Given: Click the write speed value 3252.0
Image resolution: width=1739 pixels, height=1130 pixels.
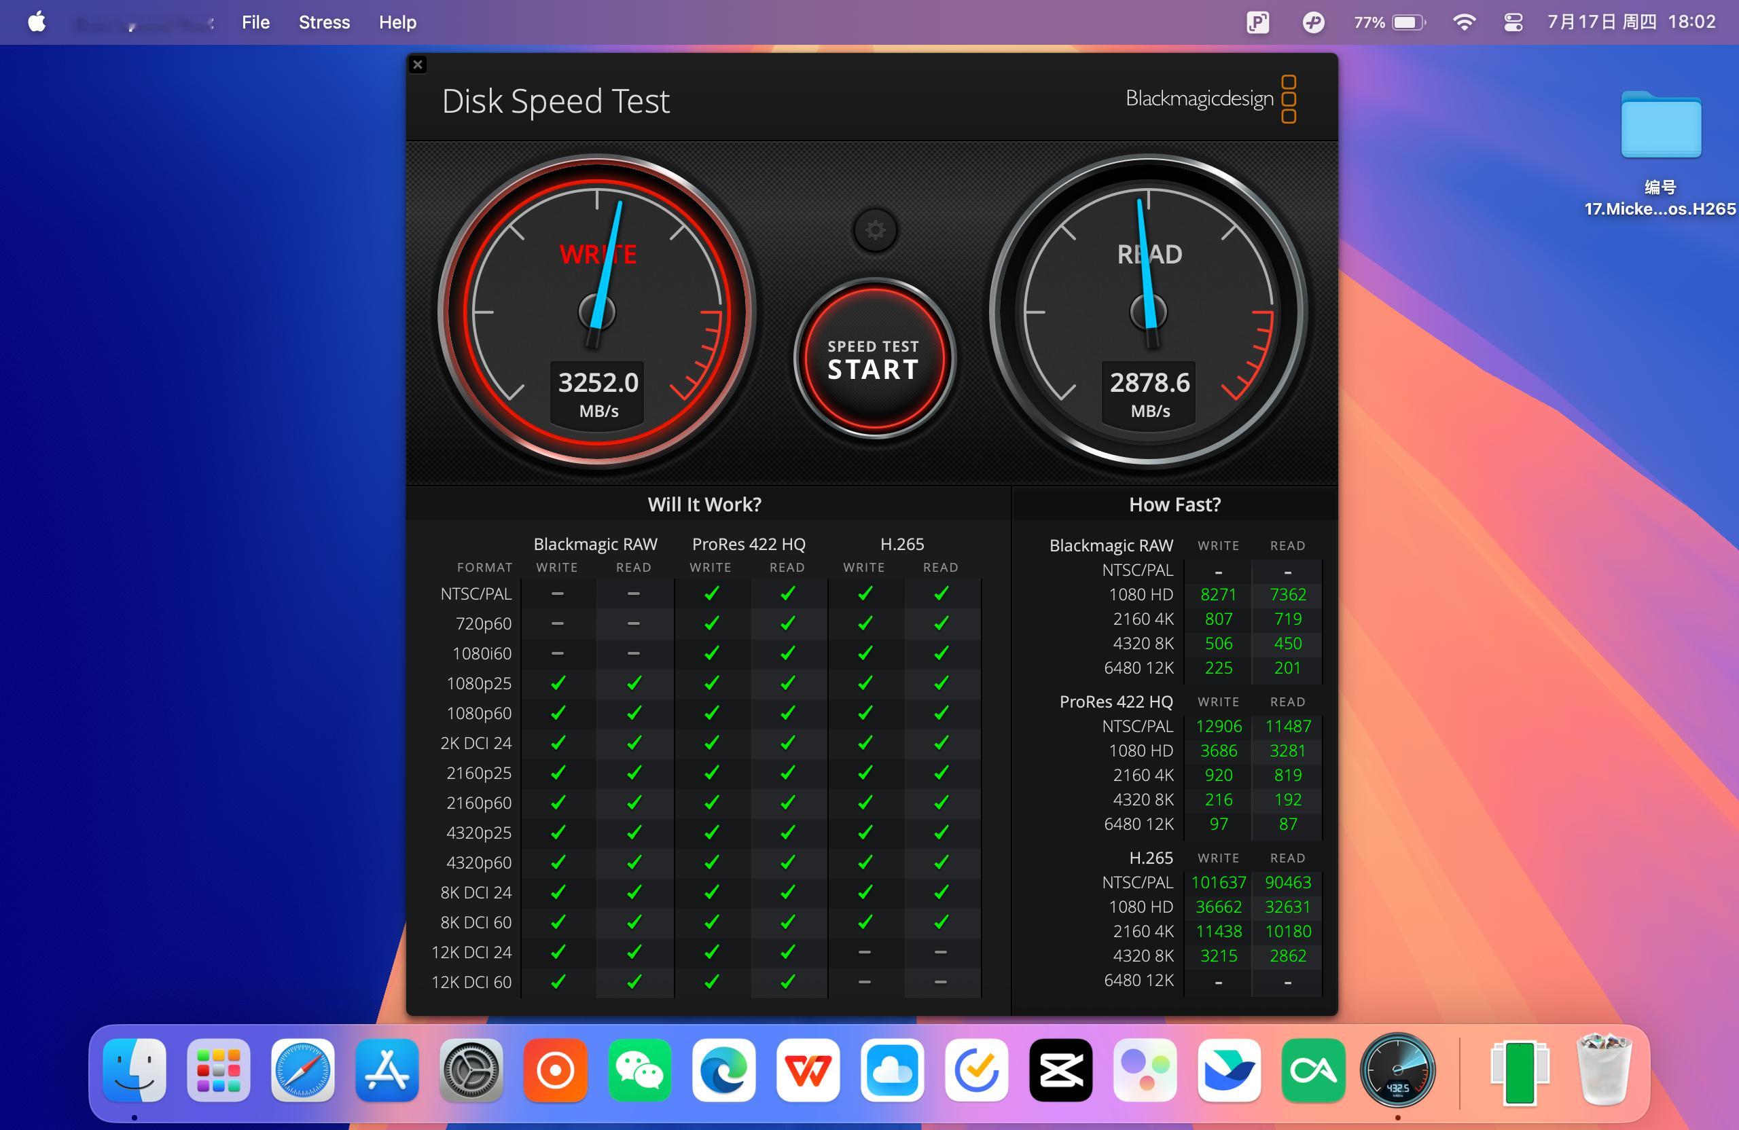Looking at the screenshot, I should point(598,382).
